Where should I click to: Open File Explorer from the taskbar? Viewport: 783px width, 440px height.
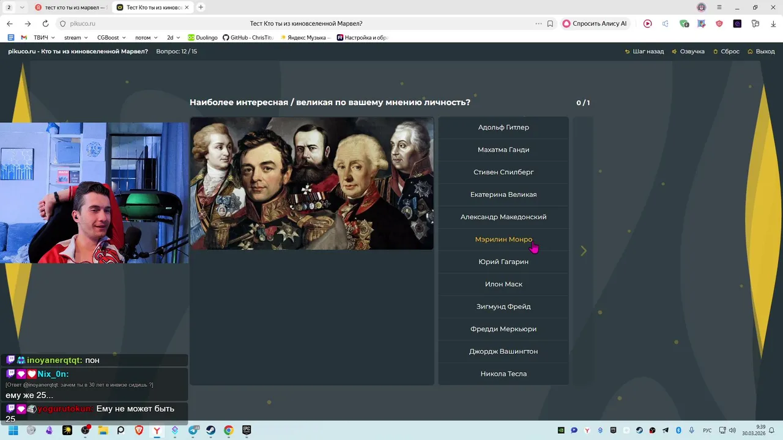[103, 430]
